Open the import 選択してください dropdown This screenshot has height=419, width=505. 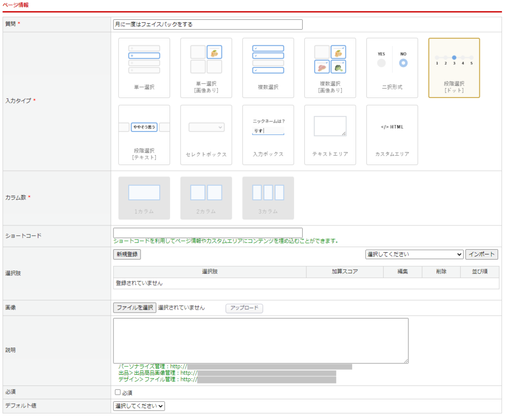(414, 255)
